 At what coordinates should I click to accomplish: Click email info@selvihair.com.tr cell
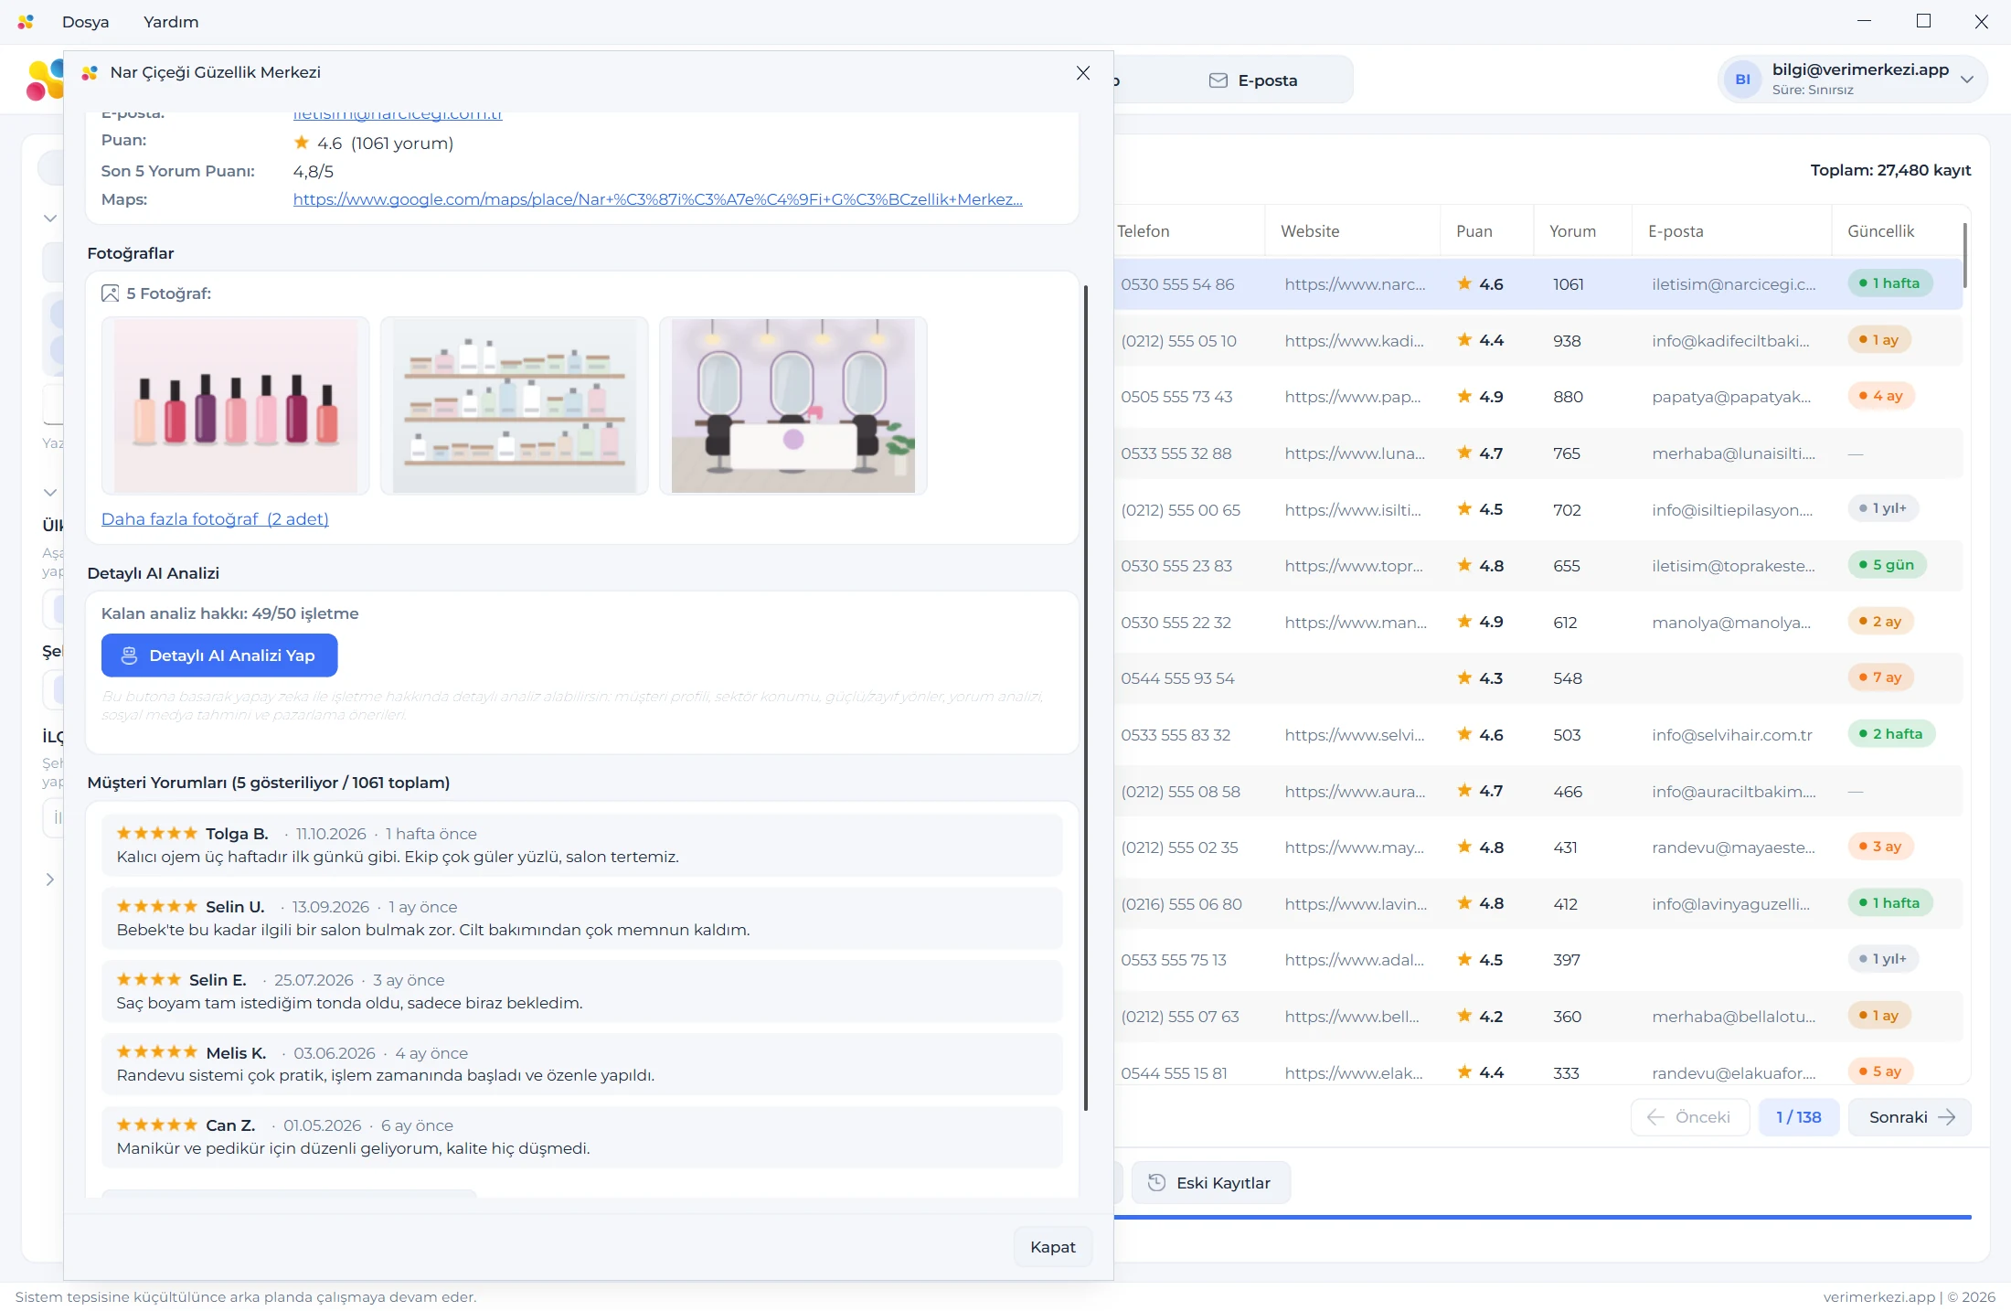1731,735
